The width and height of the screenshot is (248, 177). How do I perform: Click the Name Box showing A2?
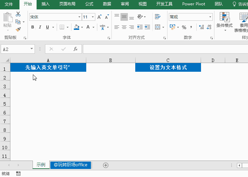15,49
